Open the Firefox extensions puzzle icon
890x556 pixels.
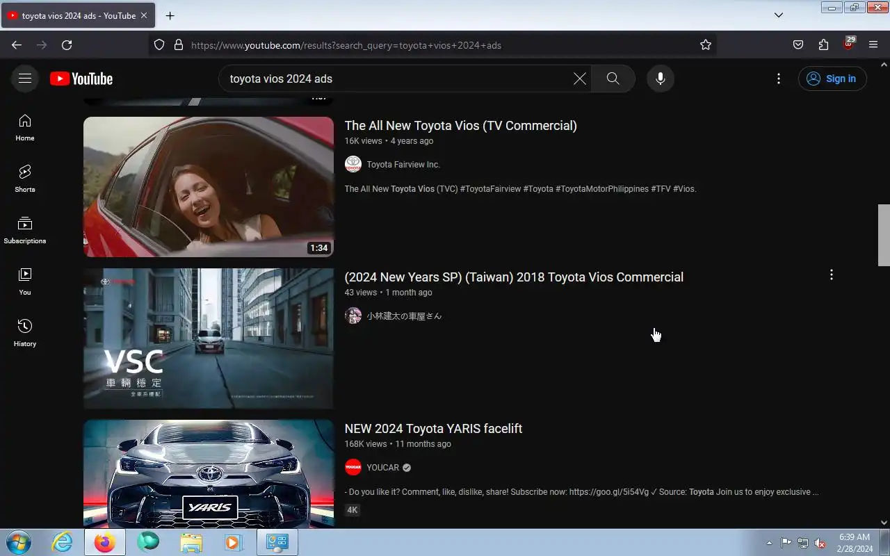[823, 45]
